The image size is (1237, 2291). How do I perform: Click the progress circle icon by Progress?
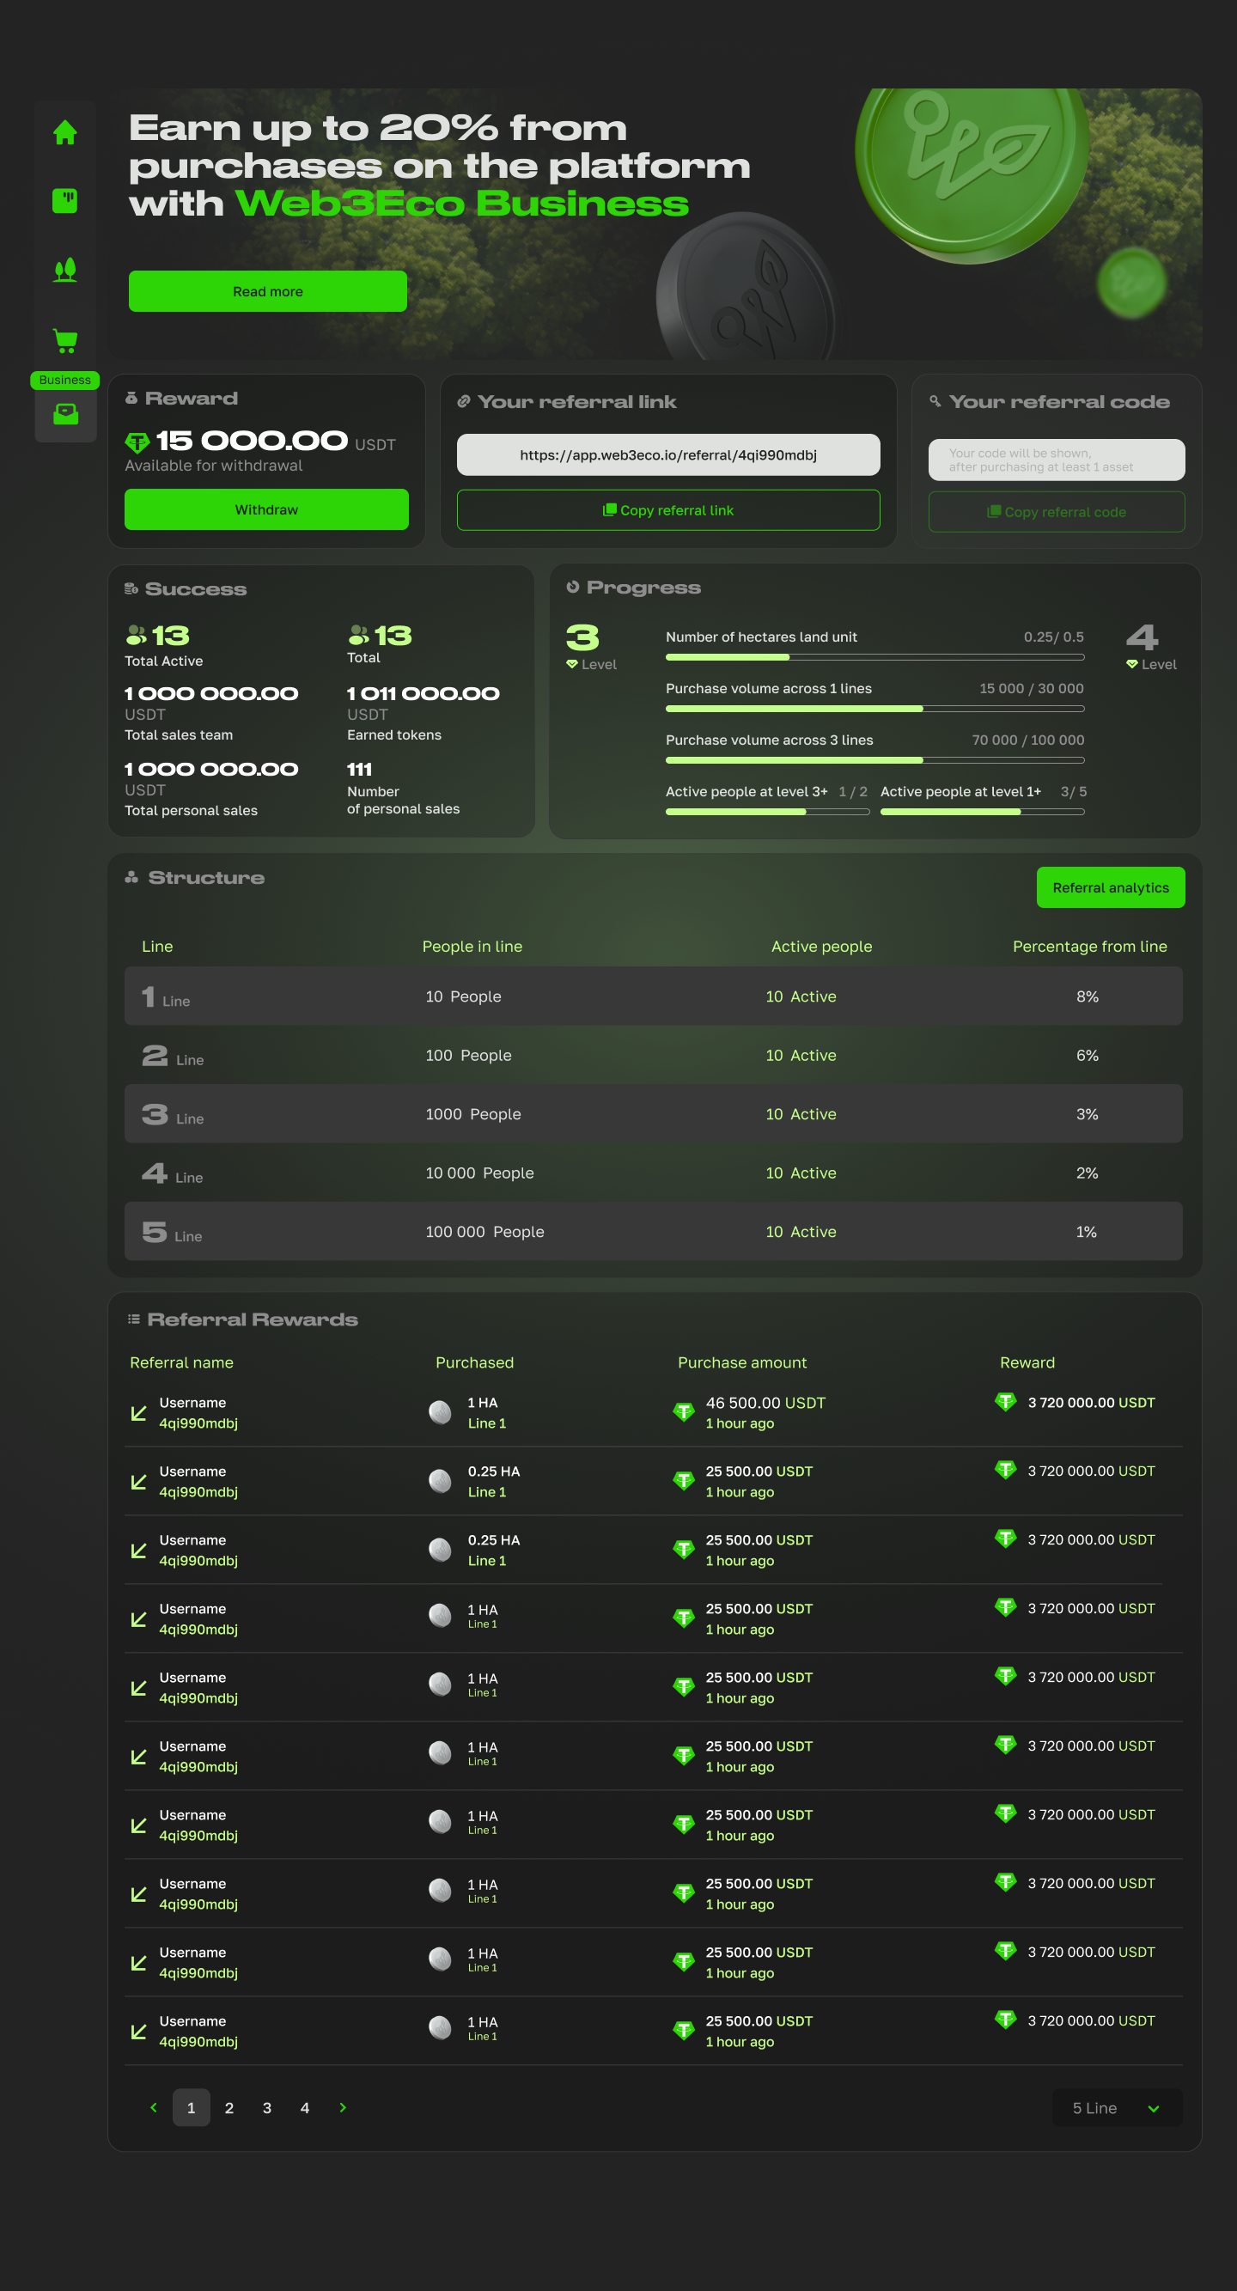[573, 587]
